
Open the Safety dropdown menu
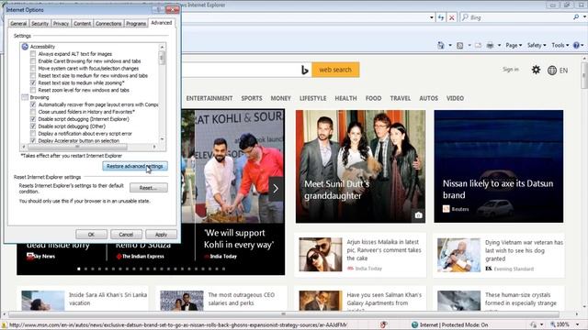(537, 45)
